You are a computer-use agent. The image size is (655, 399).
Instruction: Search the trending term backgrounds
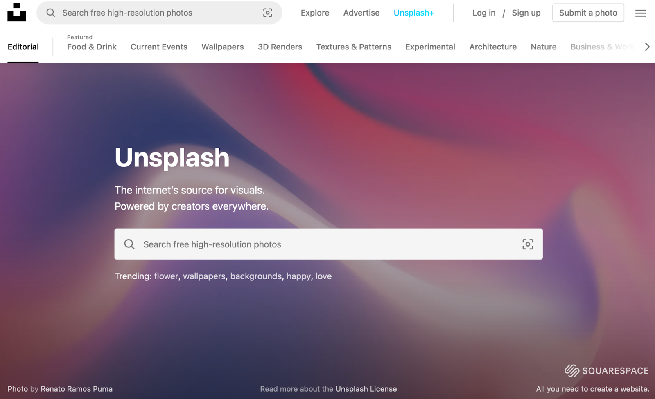coord(256,276)
